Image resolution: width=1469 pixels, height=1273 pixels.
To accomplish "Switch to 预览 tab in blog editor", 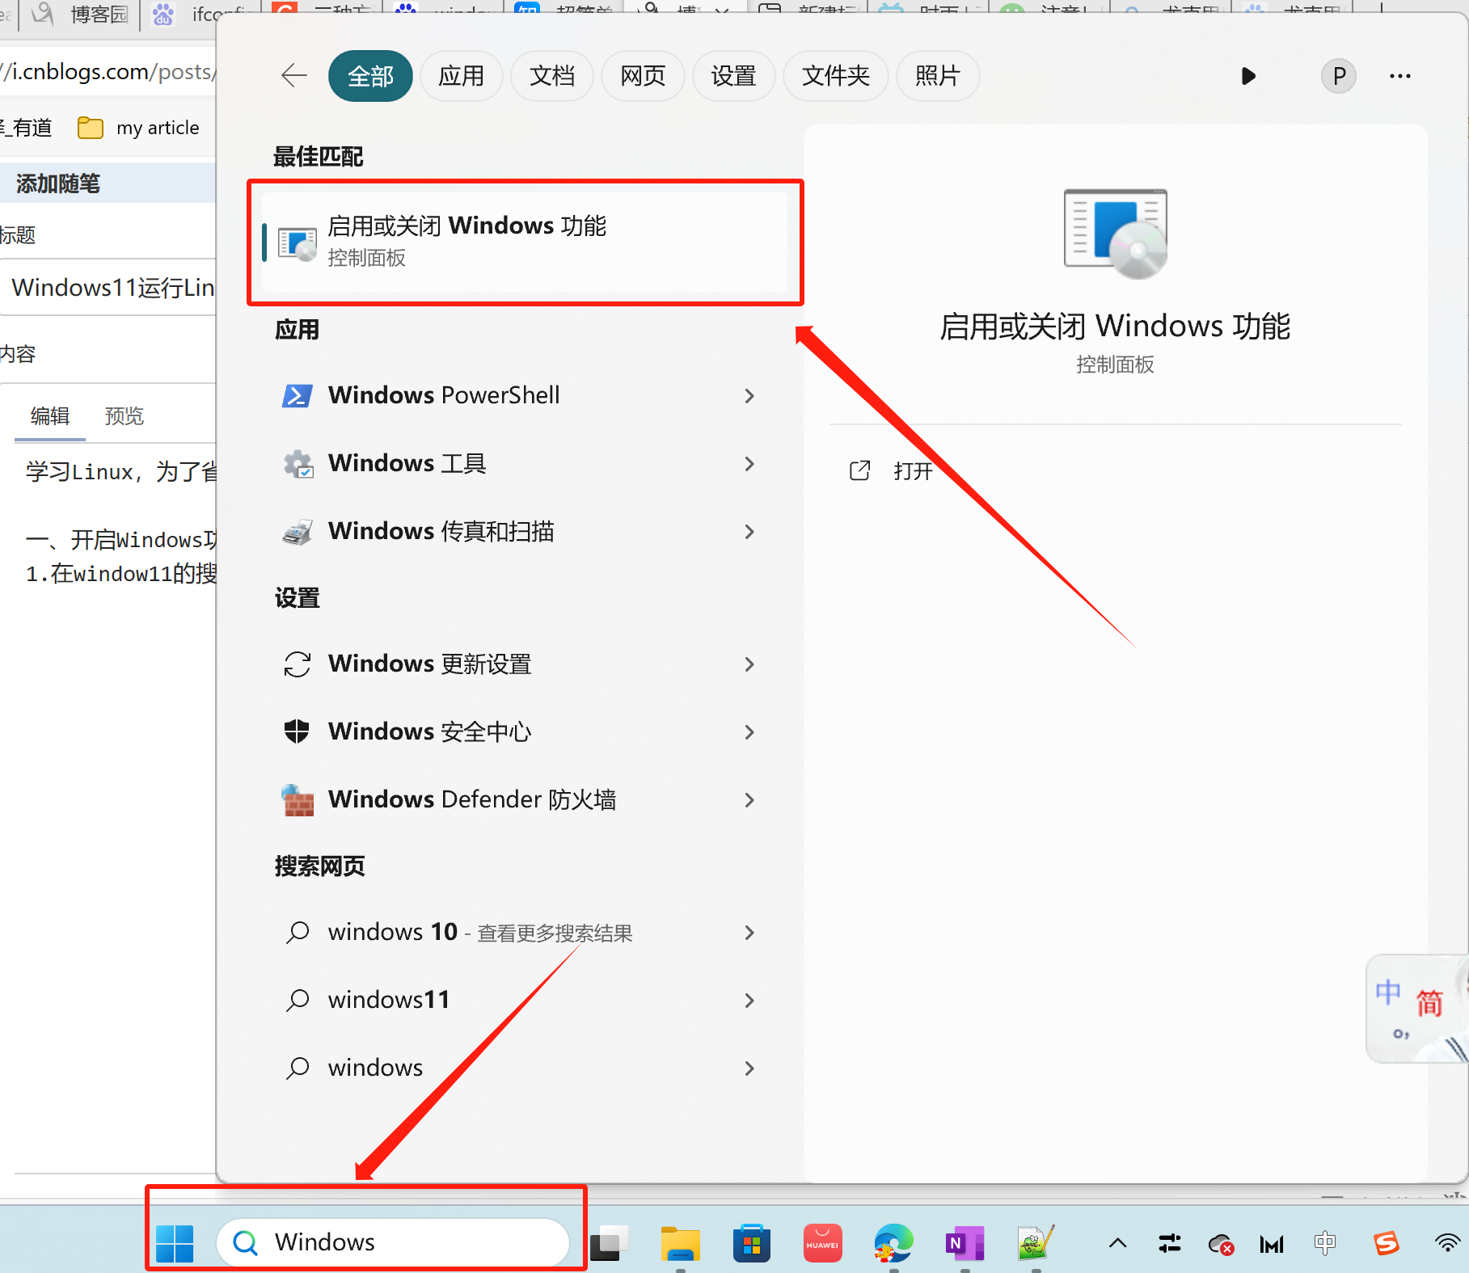I will pyautogui.click(x=125, y=415).
